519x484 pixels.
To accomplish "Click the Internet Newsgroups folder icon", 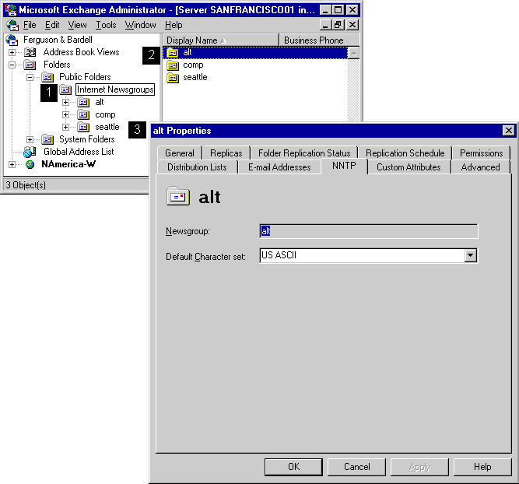I will point(65,89).
